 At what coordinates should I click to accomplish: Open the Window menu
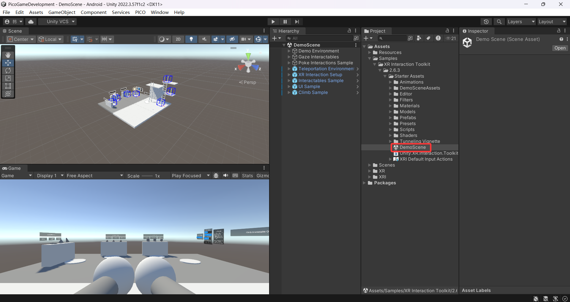[160, 12]
